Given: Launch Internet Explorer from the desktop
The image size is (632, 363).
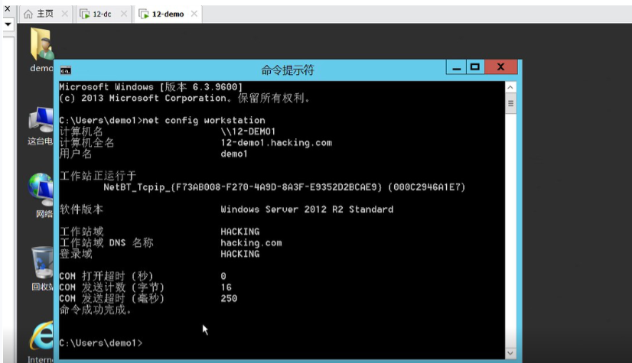Looking at the screenshot, I should (x=41, y=336).
